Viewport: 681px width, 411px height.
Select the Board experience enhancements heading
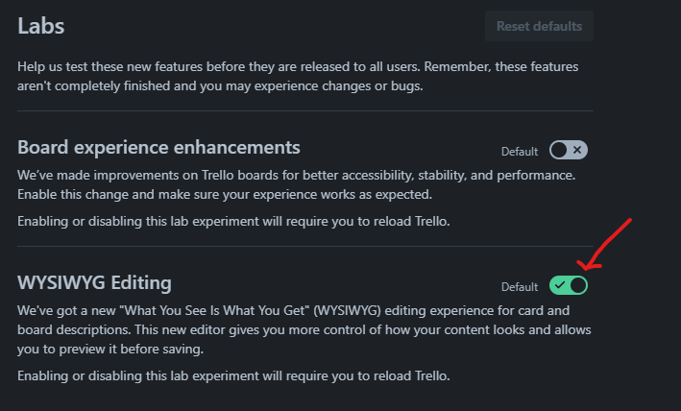point(158,148)
